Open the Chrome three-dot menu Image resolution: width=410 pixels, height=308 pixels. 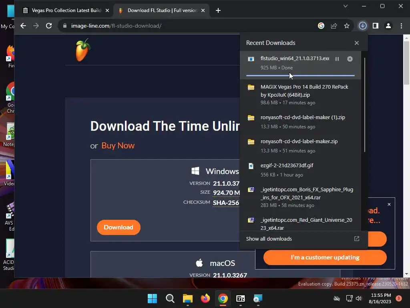(401, 26)
